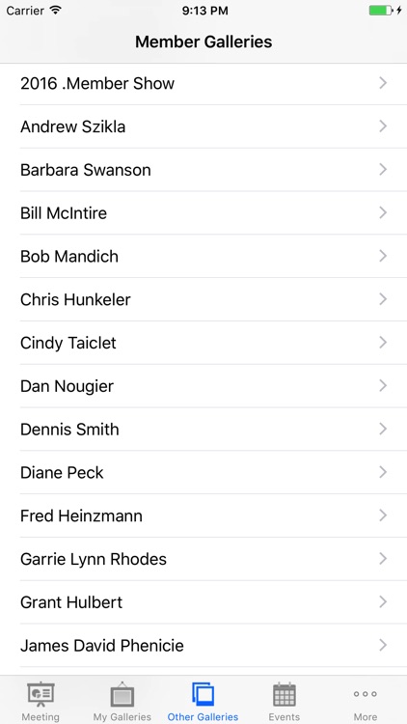
Task: Click the arrow beside Dennis Smith
Action: tap(383, 429)
